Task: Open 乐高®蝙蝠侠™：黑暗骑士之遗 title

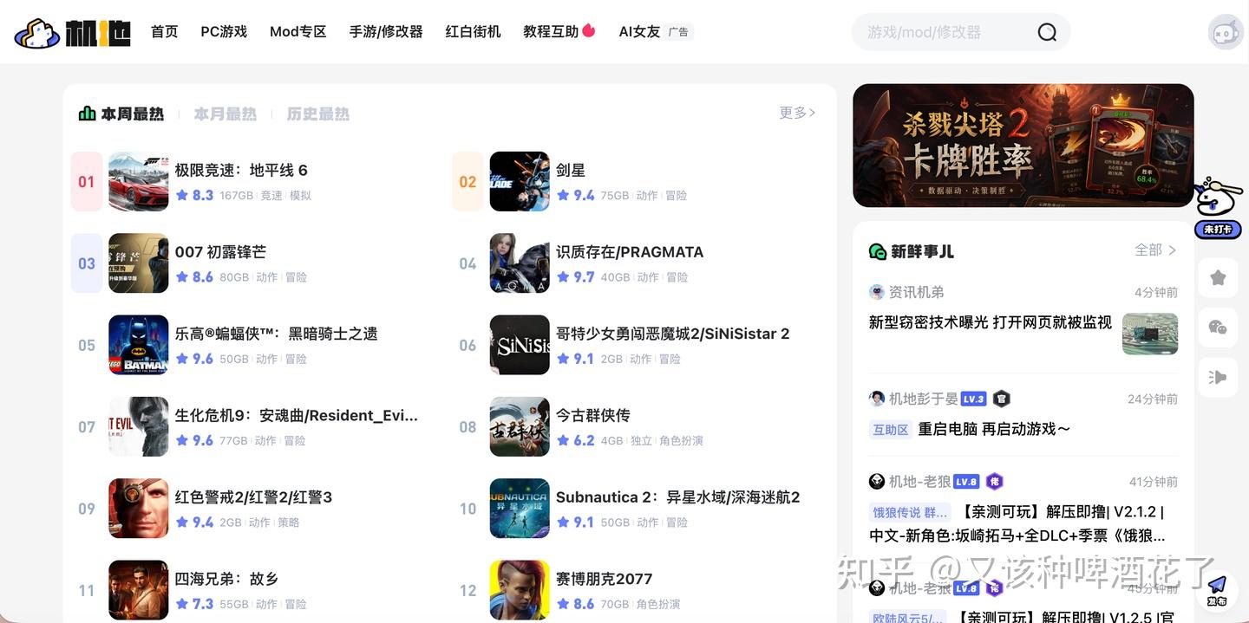Action: (x=276, y=334)
